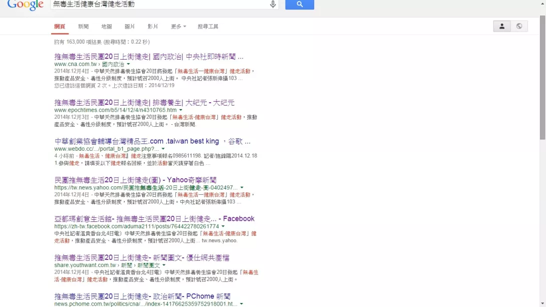The image size is (546, 307).
Task: Expand the www.webdo.cc result options arrow
Action: pyautogui.click(x=163, y=149)
